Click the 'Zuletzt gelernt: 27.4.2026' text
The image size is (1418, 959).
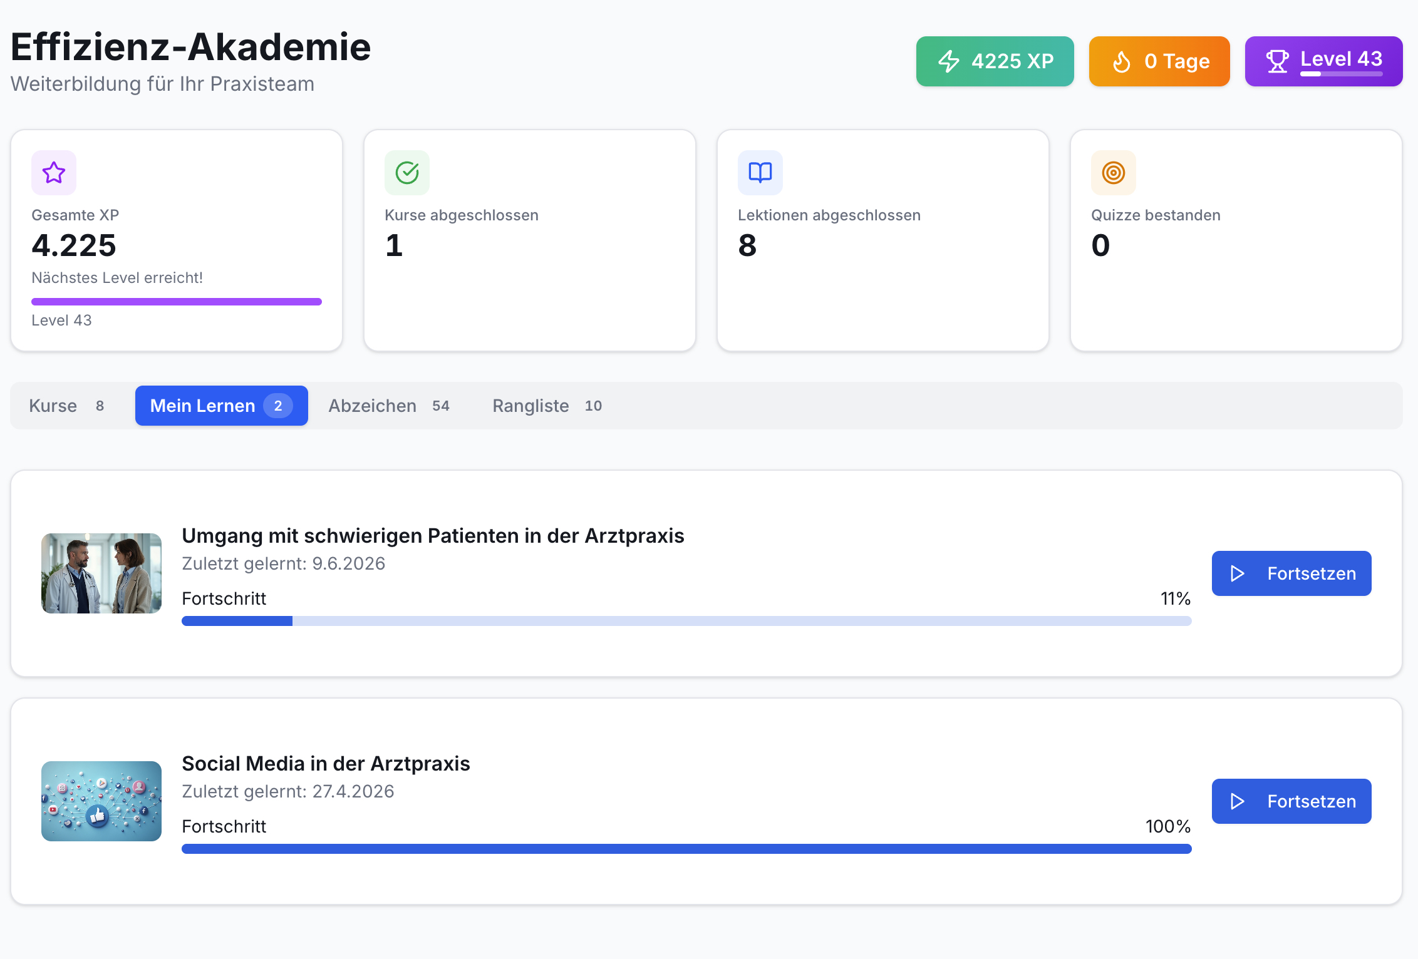click(288, 791)
